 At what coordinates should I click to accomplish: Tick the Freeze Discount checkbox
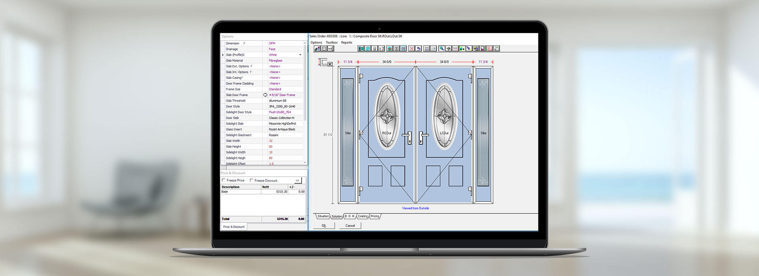pyautogui.click(x=251, y=180)
